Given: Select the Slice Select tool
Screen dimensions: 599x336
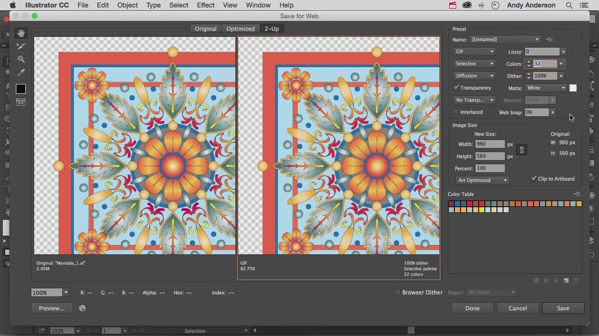Looking at the screenshot, I should click(x=21, y=46).
